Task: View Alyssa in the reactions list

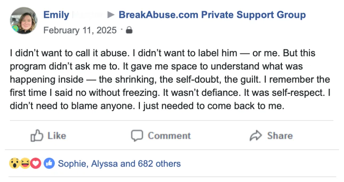Action: pyautogui.click(x=105, y=164)
